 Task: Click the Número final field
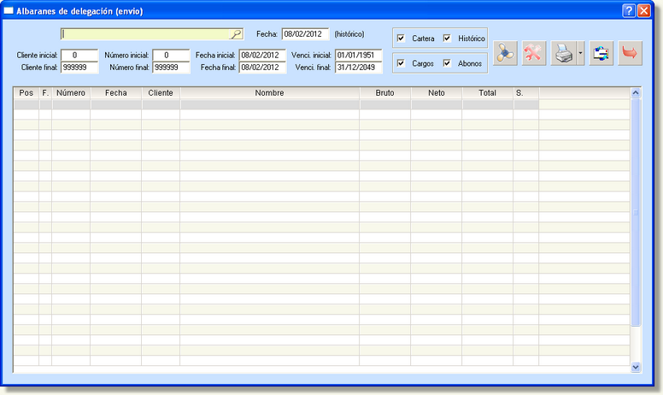pos(171,68)
